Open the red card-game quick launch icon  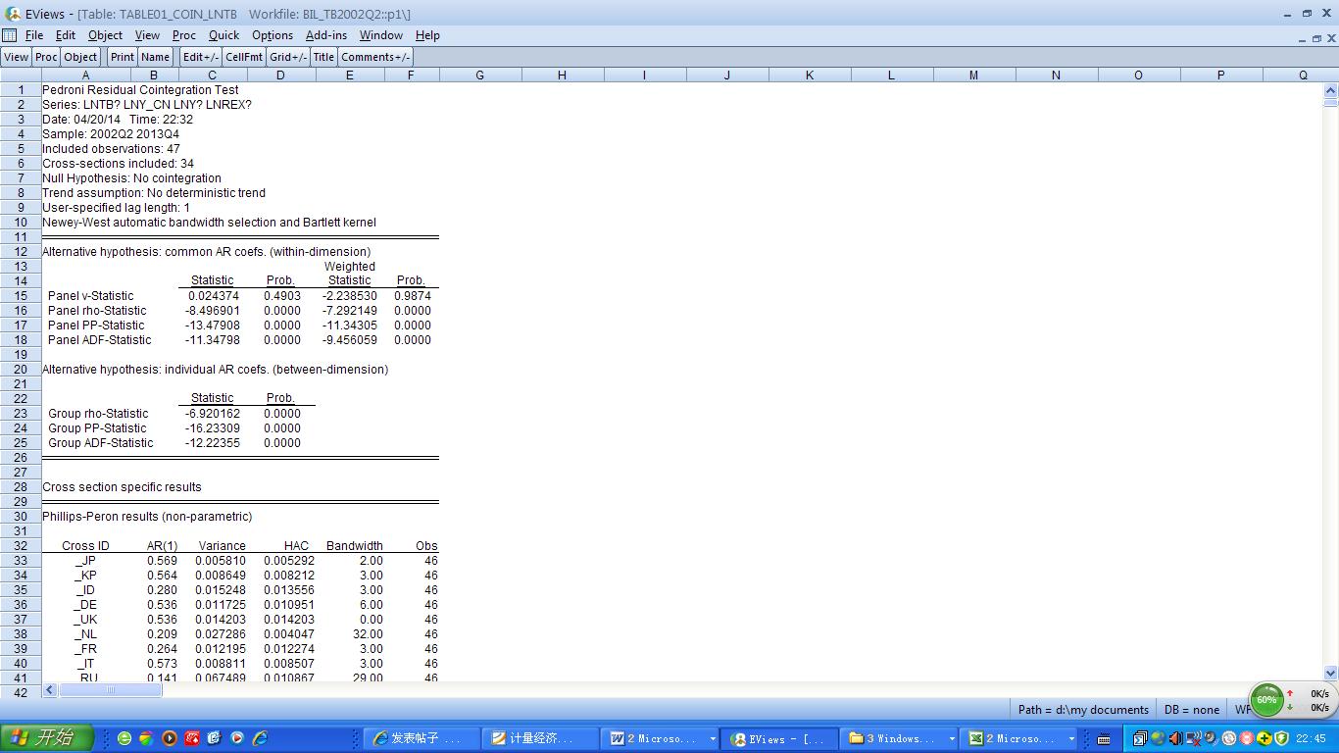click(x=191, y=738)
